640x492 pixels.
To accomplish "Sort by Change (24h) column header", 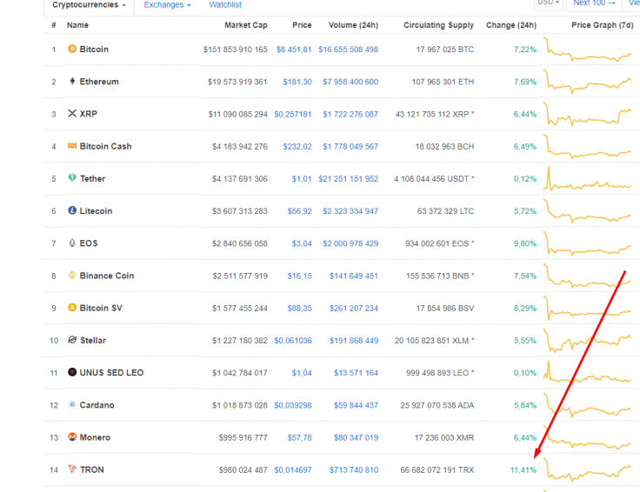I will coord(511,25).
